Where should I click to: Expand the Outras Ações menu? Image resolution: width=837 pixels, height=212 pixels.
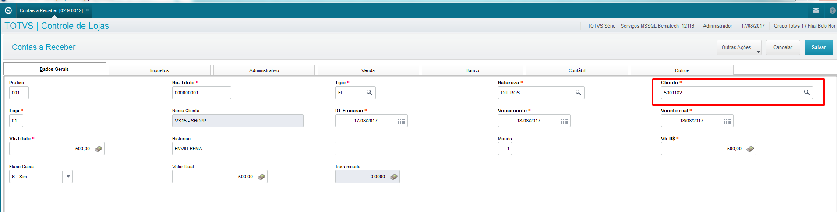pyautogui.click(x=738, y=48)
